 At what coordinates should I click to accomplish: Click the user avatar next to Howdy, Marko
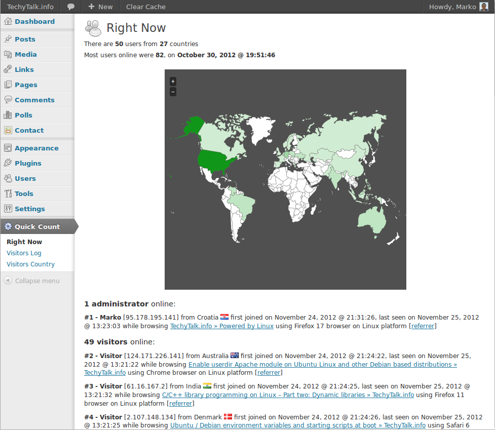pos(484,7)
